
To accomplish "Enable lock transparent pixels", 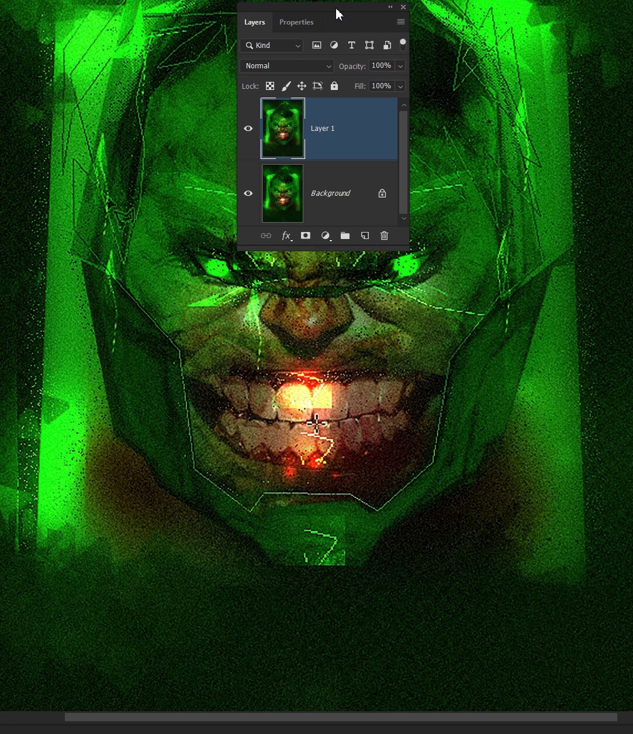I will coord(270,86).
